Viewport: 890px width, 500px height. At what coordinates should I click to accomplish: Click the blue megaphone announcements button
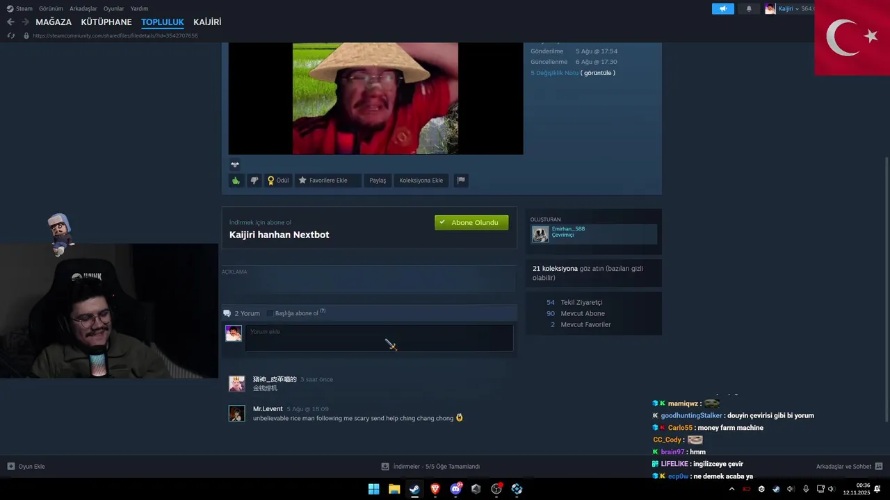tap(723, 8)
